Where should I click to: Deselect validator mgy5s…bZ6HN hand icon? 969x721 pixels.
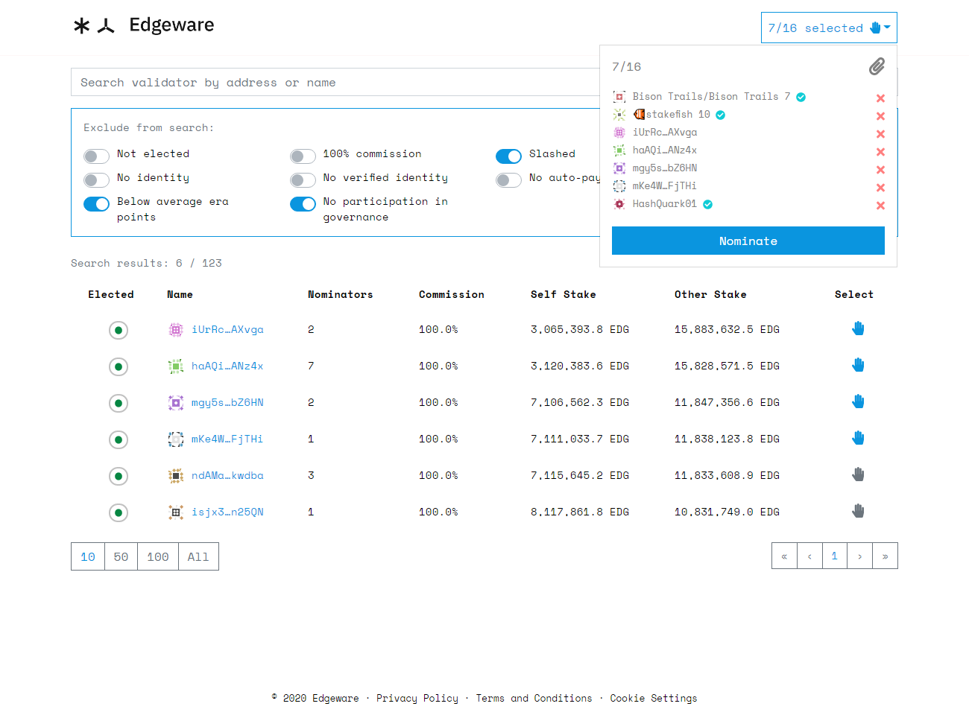coord(858,401)
